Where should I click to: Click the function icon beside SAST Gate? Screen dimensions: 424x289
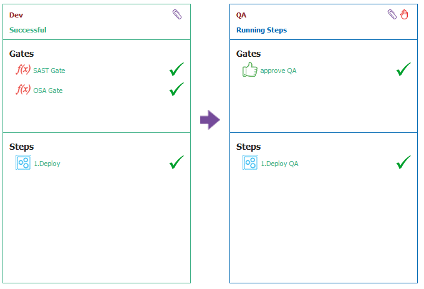[x=23, y=69]
